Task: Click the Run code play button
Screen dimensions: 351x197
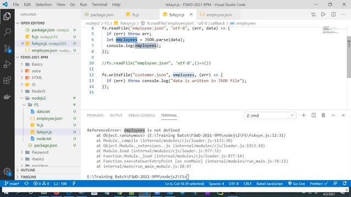Action: [x=323, y=15]
